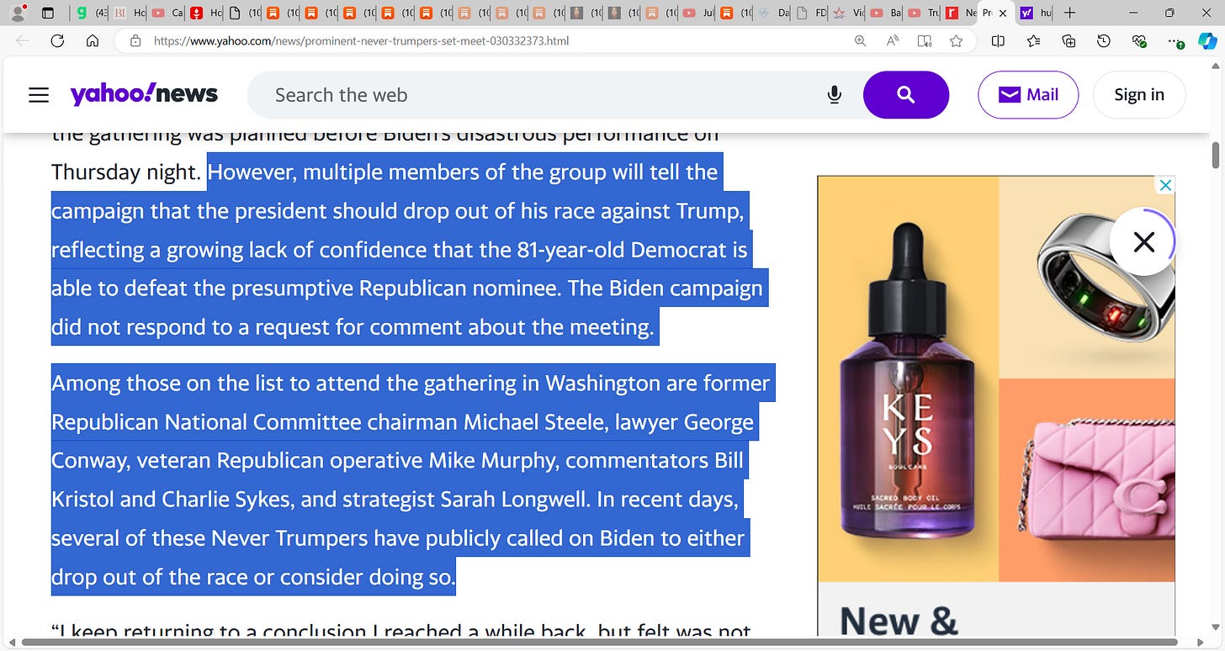Switch to the YouTube Ju tab
This screenshot has height=651, width=1225.
(698, 13)
